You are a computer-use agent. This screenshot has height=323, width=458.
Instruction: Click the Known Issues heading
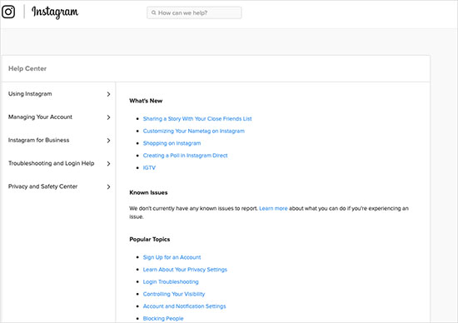(148, 192)
